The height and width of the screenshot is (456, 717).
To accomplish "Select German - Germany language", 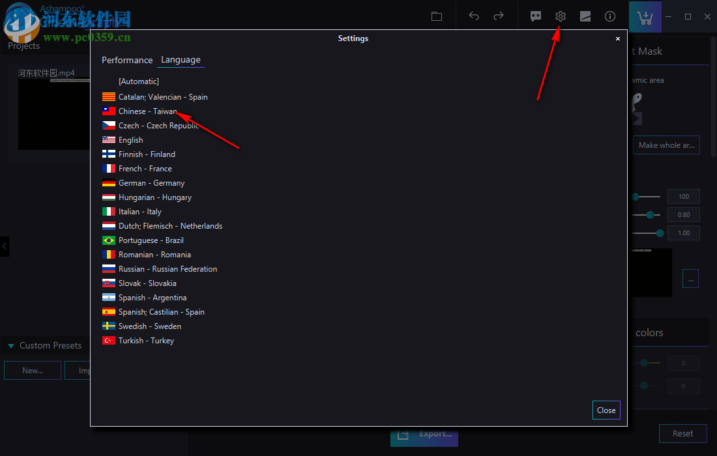I will 143,183.
